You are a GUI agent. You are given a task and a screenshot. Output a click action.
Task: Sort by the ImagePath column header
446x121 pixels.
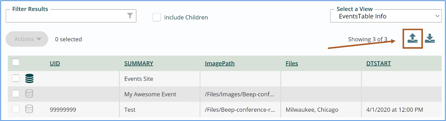[220, 63]
